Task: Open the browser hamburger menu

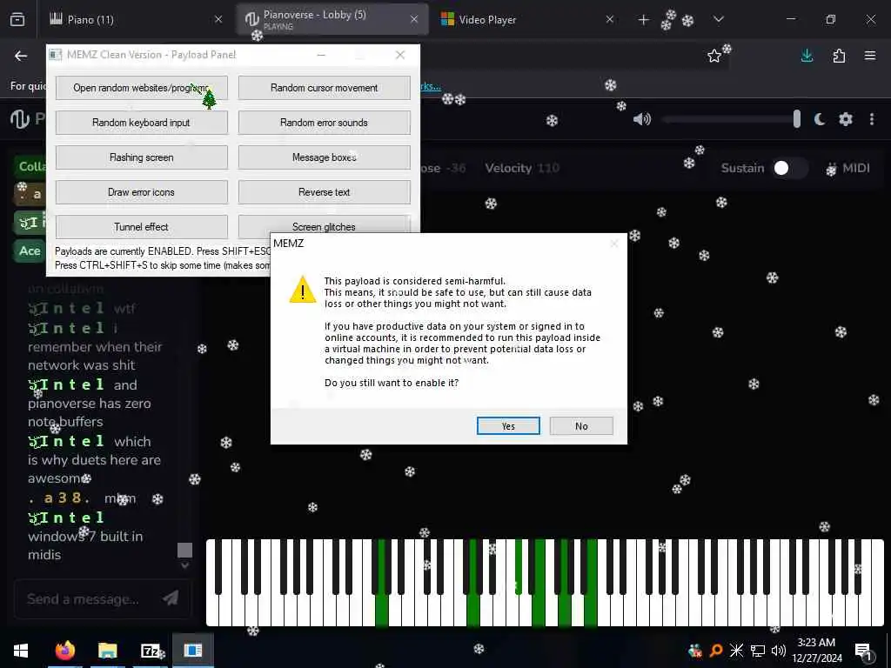Action: pyautogui.click(x=870, y=56)
